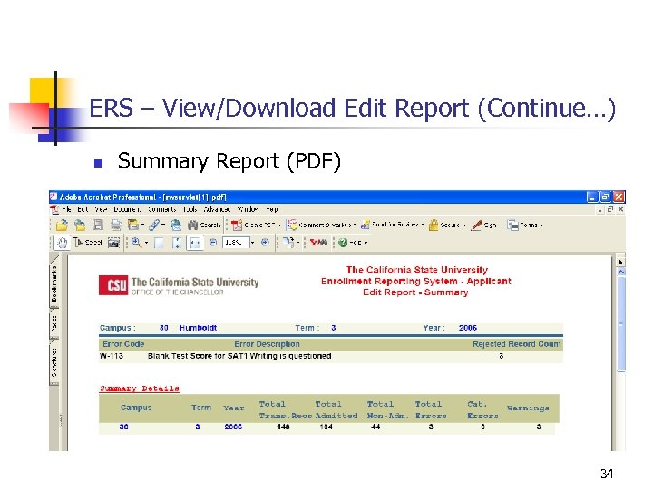Image resolution: width=653 pixels, height=489 pixels.
Task: Expand the Create PDF dropdown arrow
Action: tap(279, 225)
